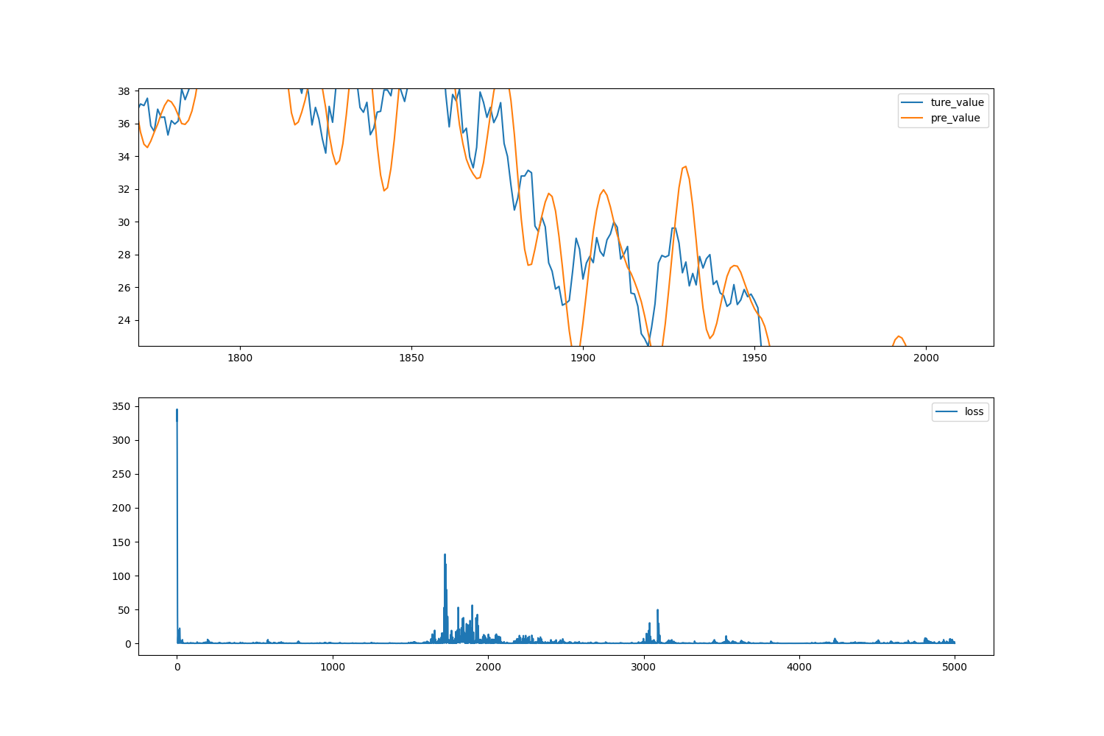Click the loss legend label

click(x=974, y=411)
